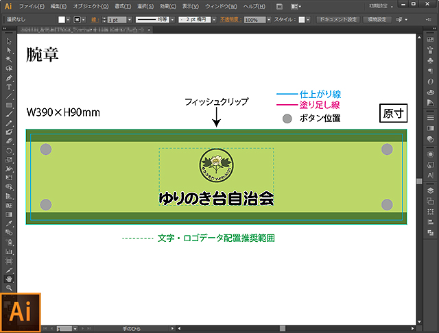439x333 pixels.
Task: Open the Align panel icon
Action: tap(430, 222)
